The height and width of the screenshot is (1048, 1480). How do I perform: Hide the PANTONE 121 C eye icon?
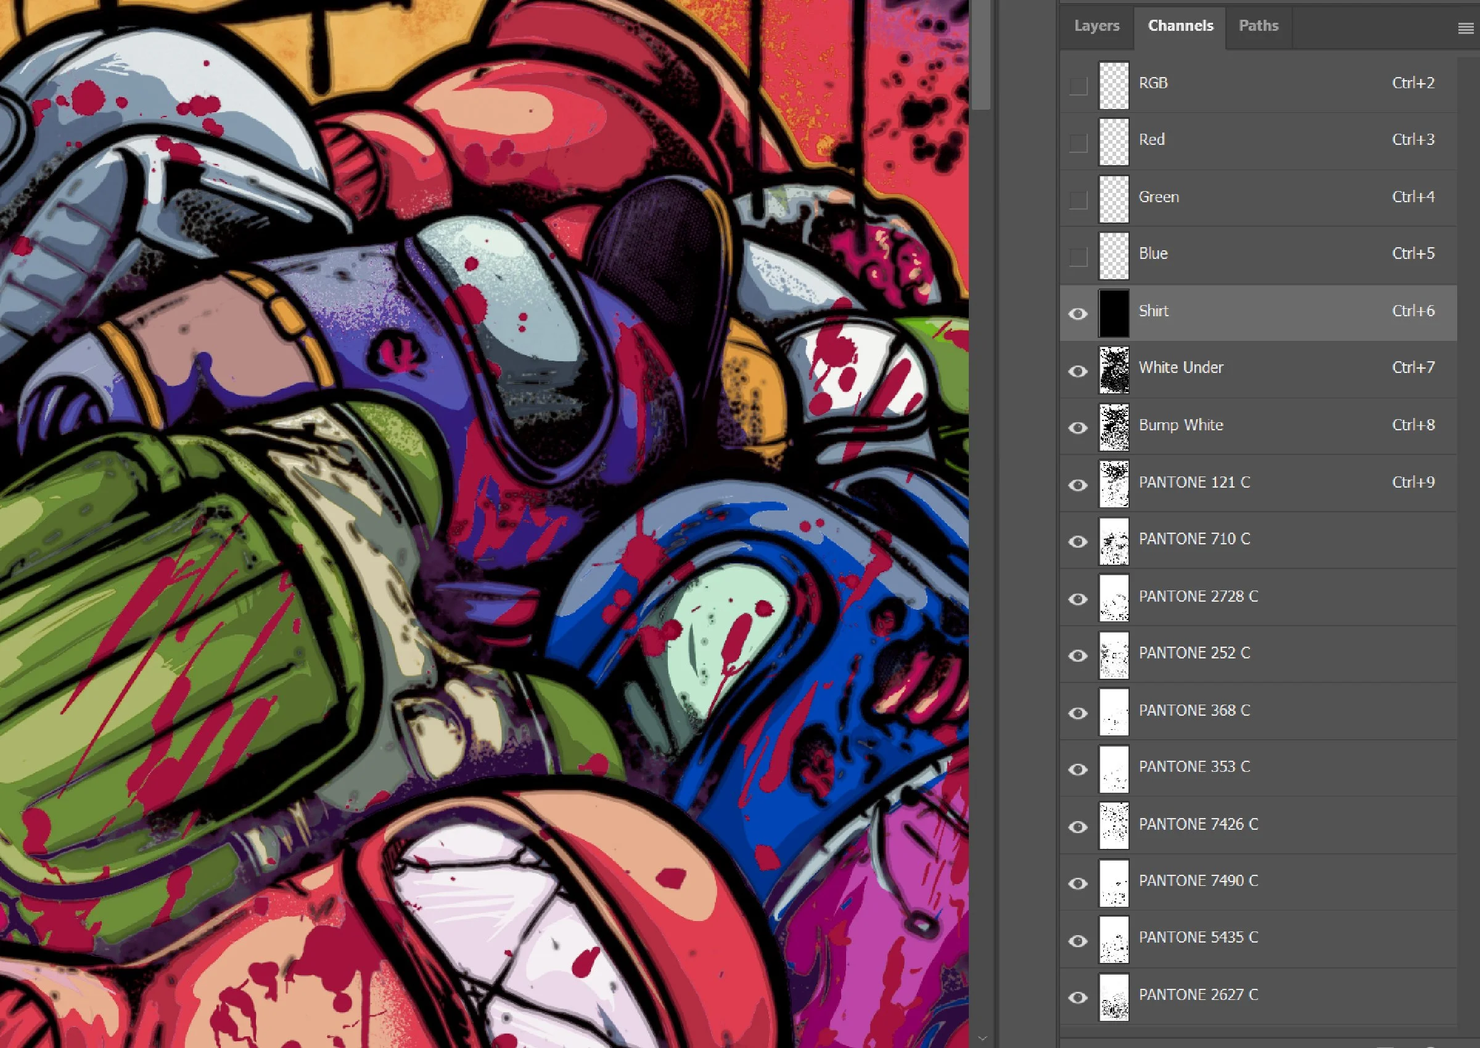[x=1078, y=485]
